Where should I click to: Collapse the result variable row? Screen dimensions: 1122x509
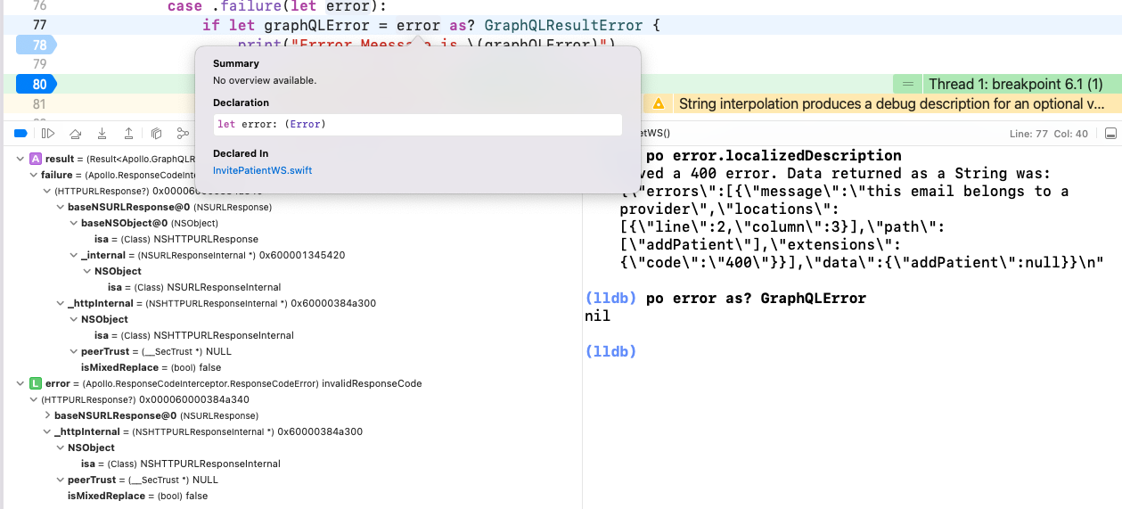[x=21, y=159]
